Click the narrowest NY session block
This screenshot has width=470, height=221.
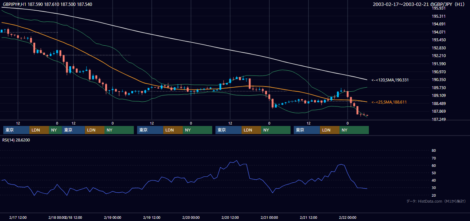coord(55,130)
